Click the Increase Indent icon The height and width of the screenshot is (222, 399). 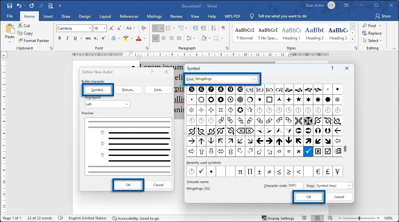(203, 28)
